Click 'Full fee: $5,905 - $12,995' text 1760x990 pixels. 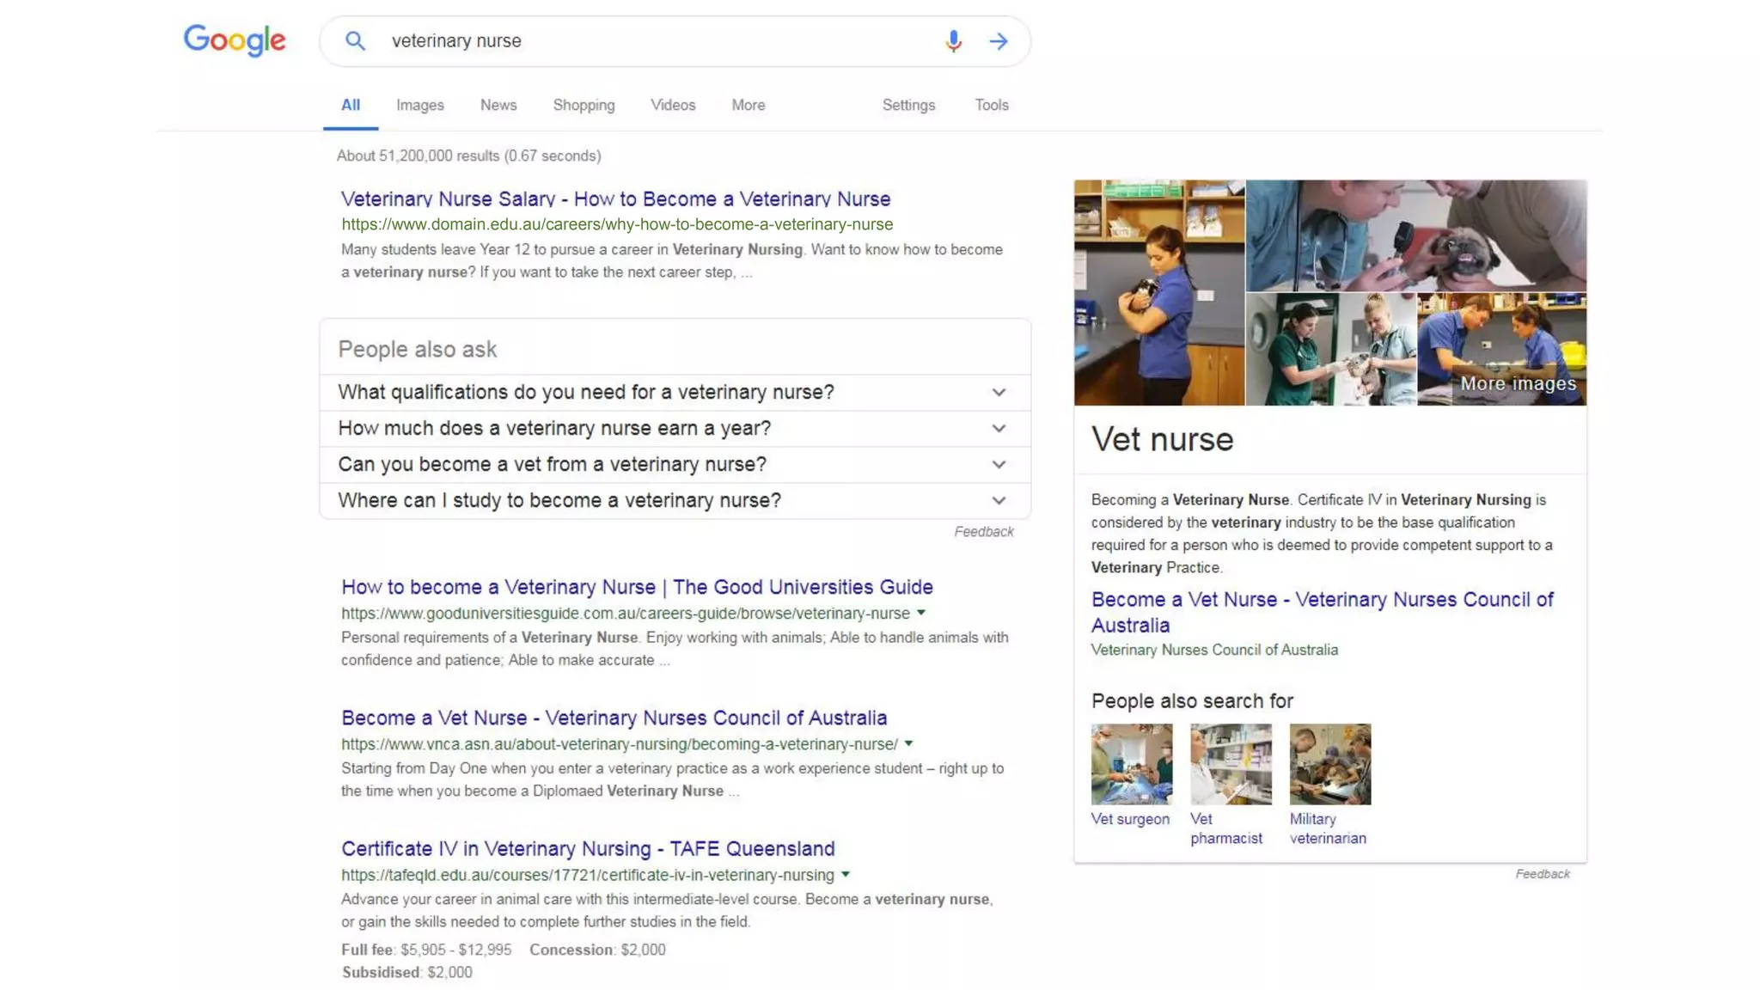(x=426, y=950)
